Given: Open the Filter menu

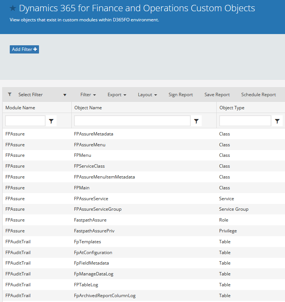Looking at the screenshot, I should (x=88, y=95).
